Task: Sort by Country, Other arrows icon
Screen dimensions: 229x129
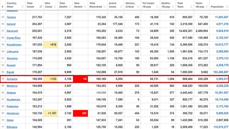Action: (23, 7)
